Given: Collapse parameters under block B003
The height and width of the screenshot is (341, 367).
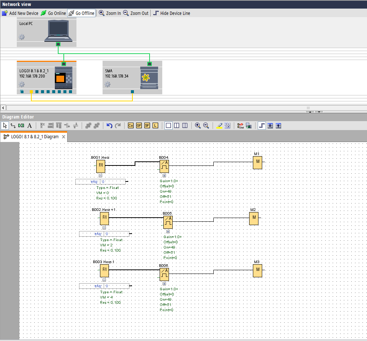Looking at the screenshot, I should point(104,280).
